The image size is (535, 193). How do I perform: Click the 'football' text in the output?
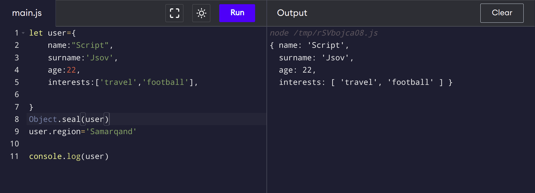point(410,82)
